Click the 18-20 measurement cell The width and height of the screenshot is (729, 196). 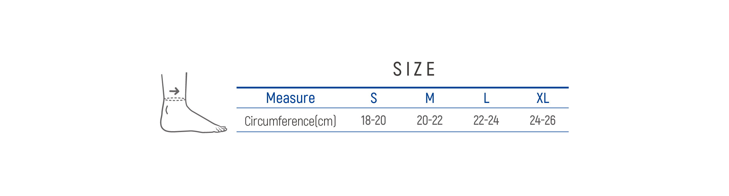pos(373,120)
